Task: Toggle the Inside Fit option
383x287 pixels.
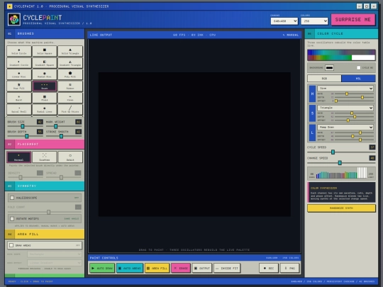Action: coord(227,268)
